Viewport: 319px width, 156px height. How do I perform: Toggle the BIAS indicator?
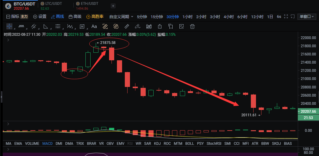click(x=288, y=144)
